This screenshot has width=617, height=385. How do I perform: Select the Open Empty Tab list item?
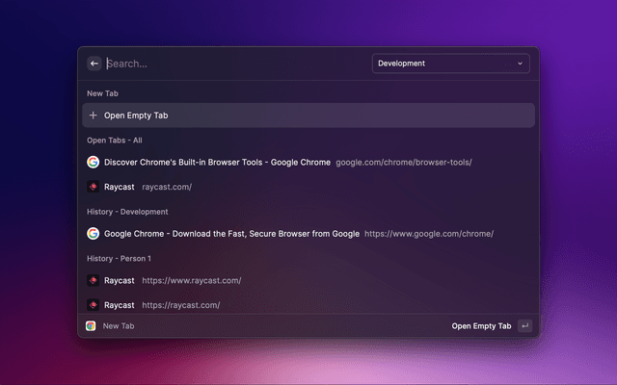tap(308, 115)
